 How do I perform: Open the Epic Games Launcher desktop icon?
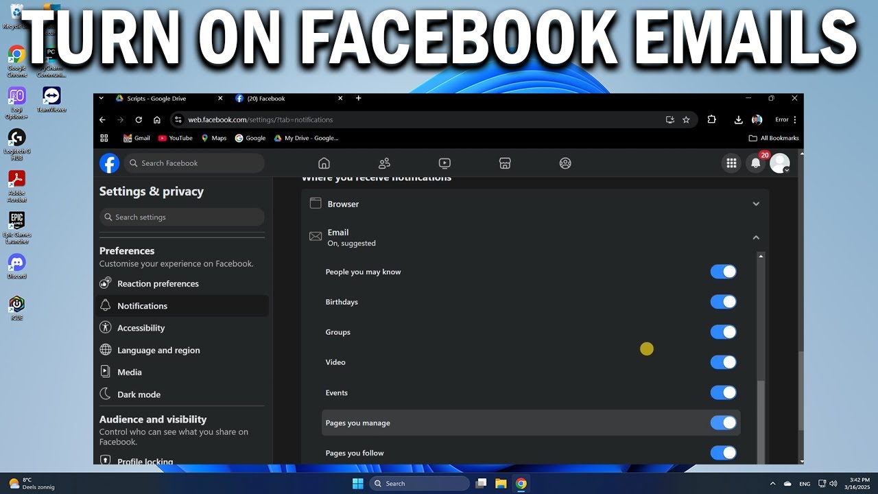(x=16, y=228)
